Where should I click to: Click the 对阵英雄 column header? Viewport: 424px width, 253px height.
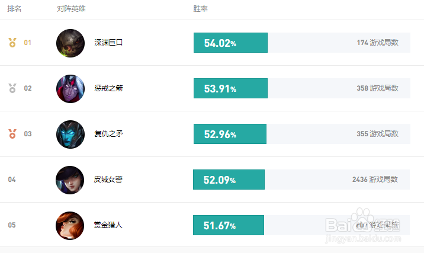(71, 9)
